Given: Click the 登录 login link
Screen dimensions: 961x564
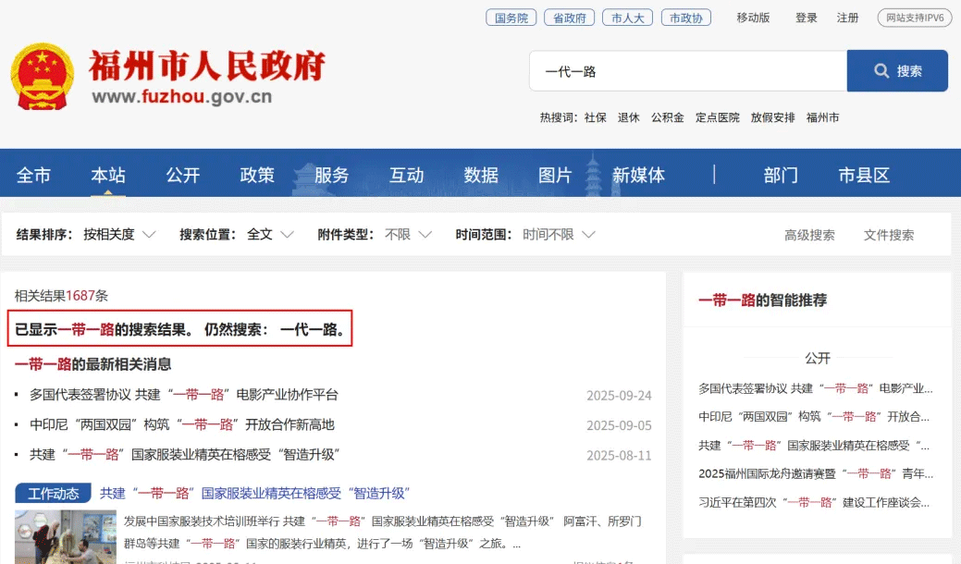Looking at the screenshot, I should coord(806,17).
